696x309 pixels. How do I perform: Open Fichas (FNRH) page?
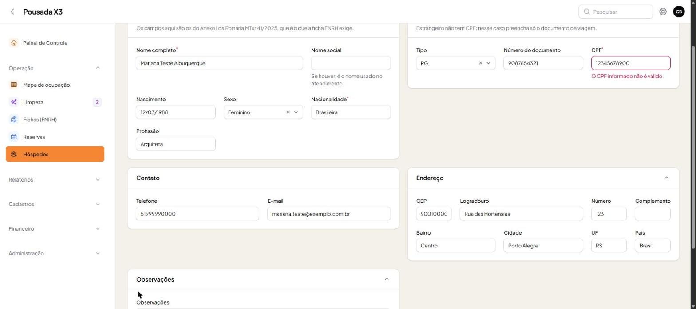55,120
